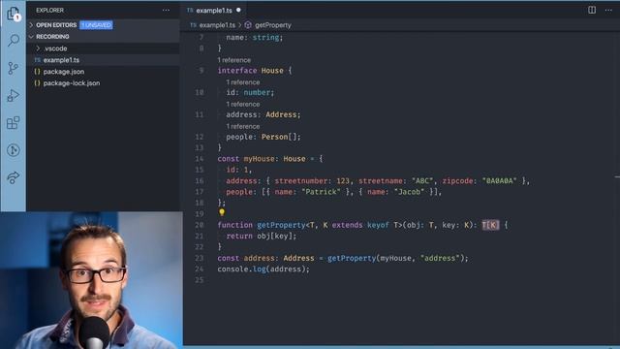Screen dimensions: 620x349
Task: Click 'return' keyword on line 21
Action: (239, 236)
